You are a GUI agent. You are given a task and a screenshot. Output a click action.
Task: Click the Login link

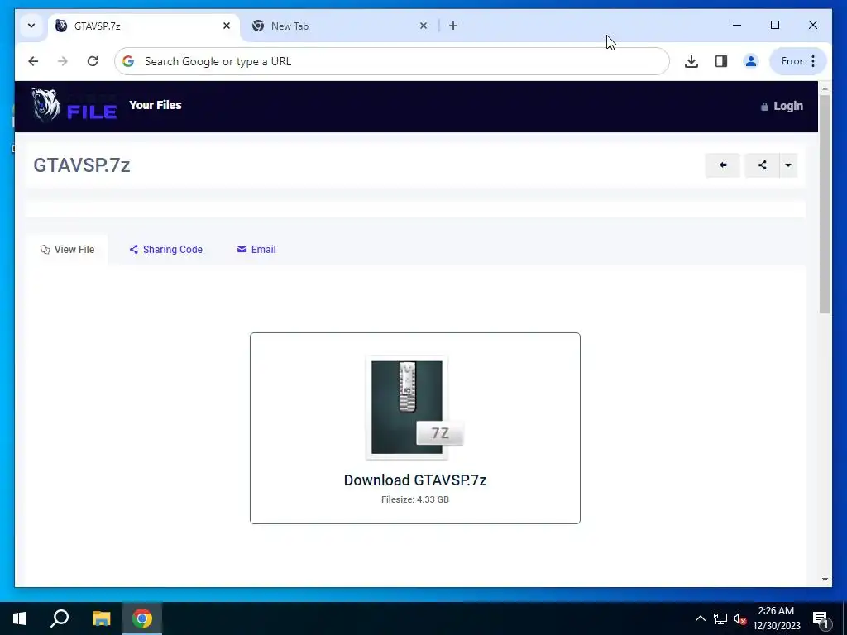point(782,107)
